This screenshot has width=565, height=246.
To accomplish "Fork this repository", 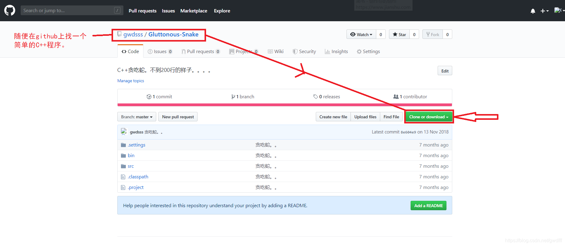I will [432, 34].
